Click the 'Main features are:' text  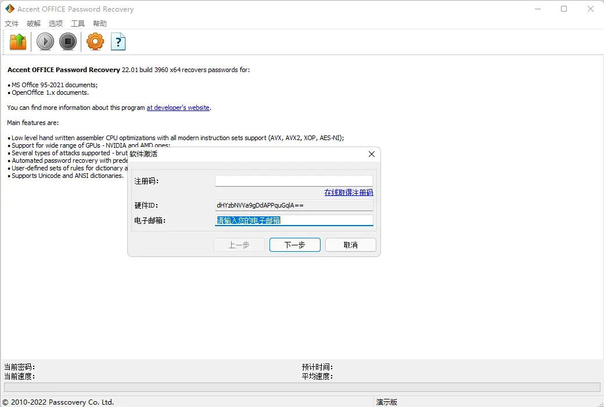coord(33,123)
